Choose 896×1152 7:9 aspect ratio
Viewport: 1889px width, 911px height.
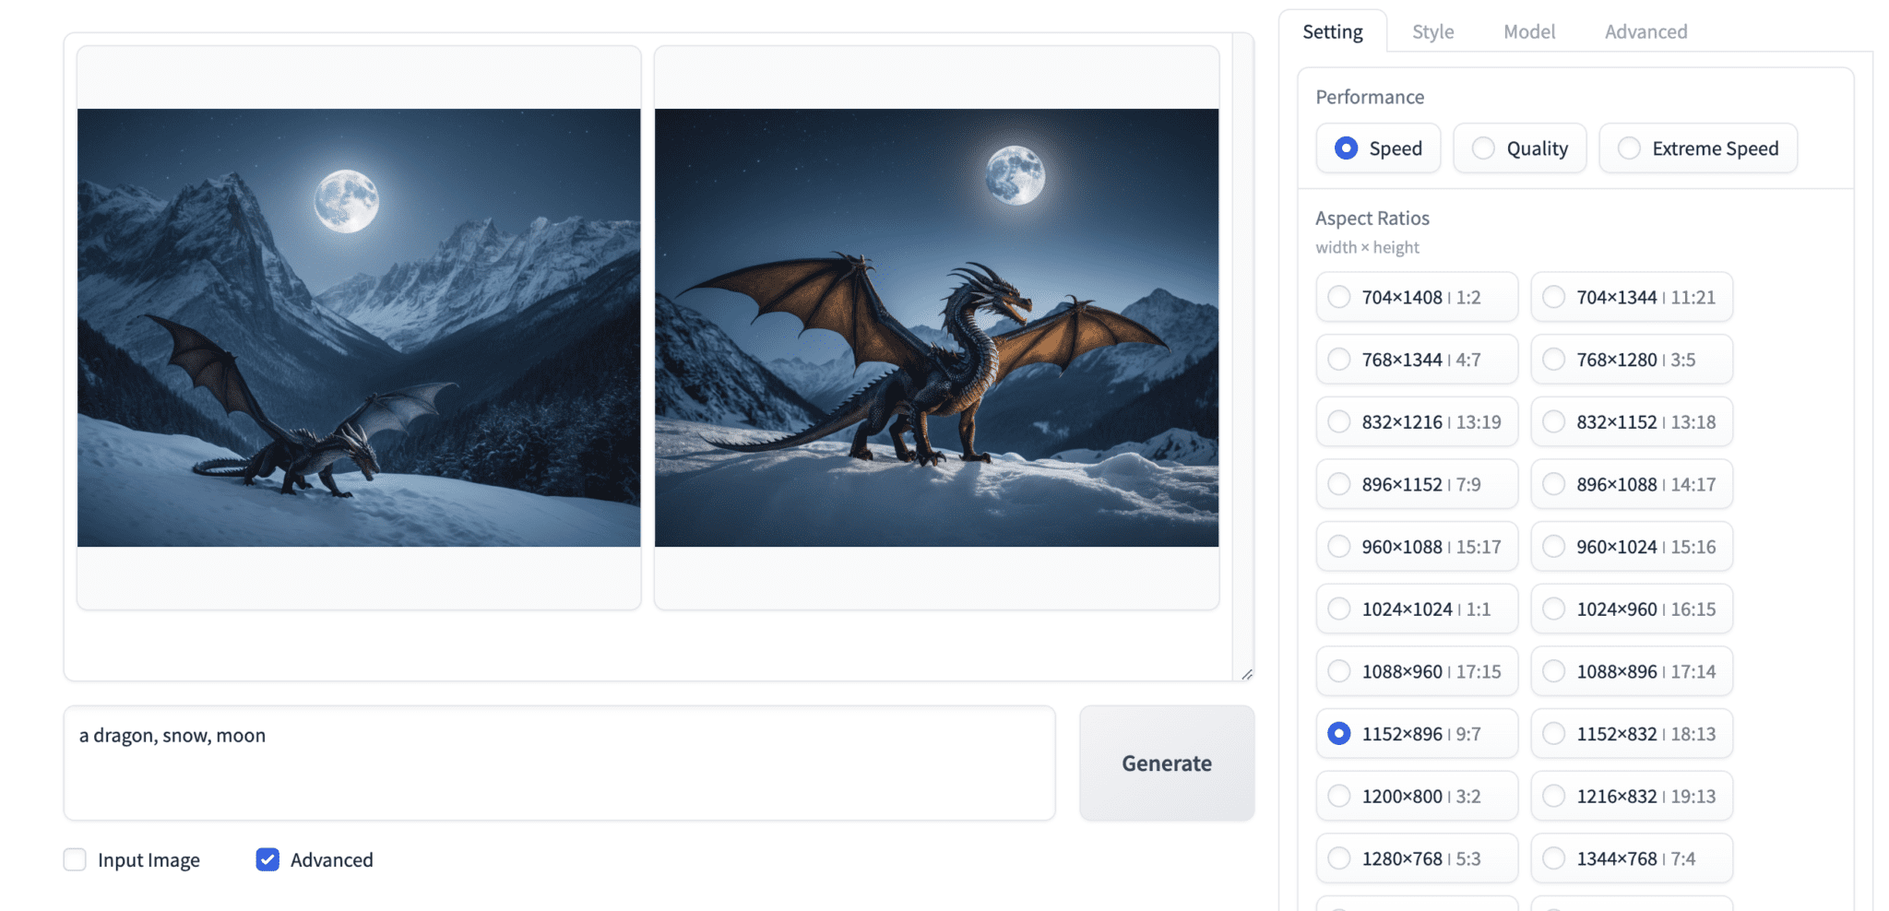[x=1417, y=484]
